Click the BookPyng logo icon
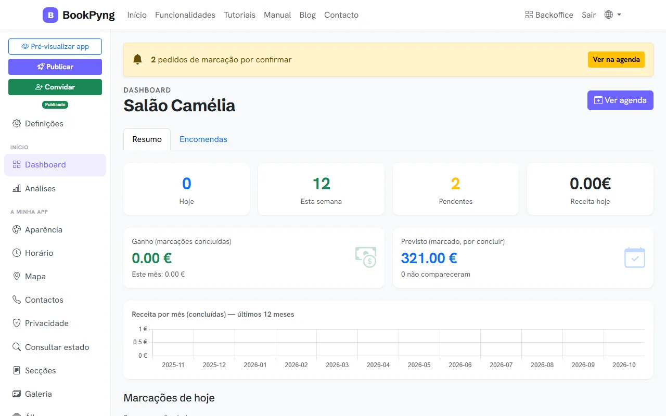Image resolution: width=666 pixels, height=416 pixels. (50, 15)
